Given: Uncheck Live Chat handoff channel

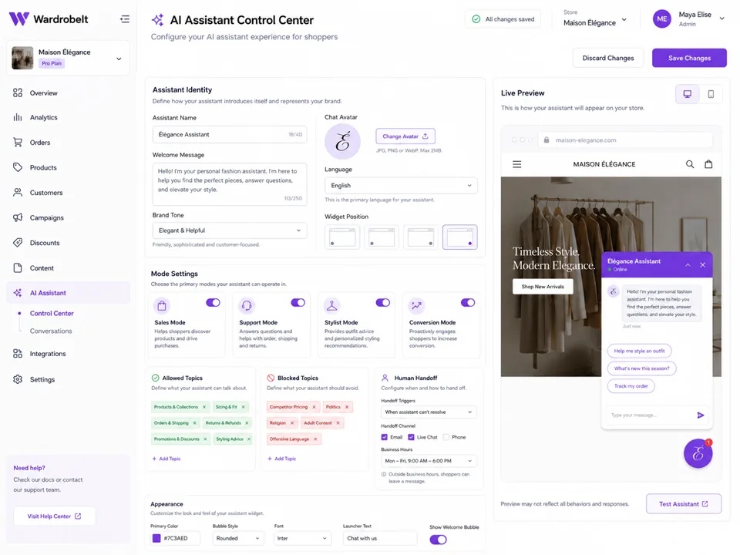Looking at the screenshot, I should pyautogui.click(x=411, y=437).
